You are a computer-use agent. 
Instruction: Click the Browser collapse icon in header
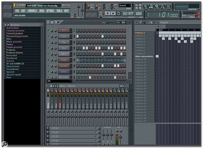(5, 25)
